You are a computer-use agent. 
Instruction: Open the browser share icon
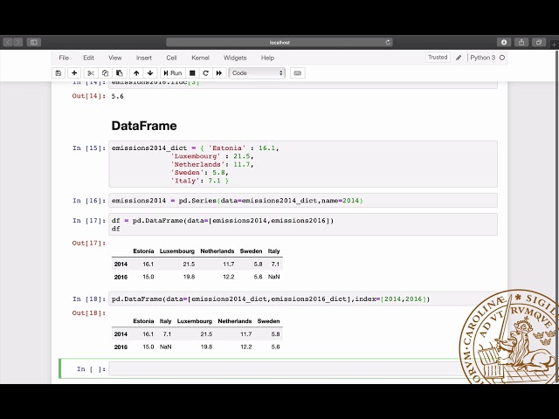click(x=521, y=43)
